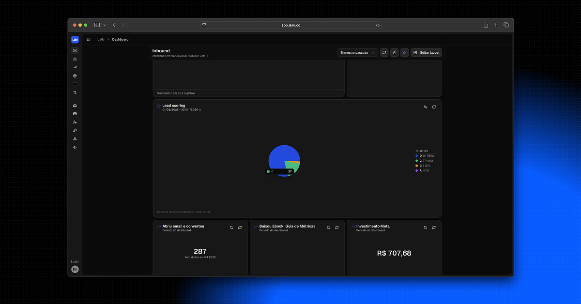Click the Lead scoring widget title
This screenshot has width=581, height=304.
pos(174,106)
